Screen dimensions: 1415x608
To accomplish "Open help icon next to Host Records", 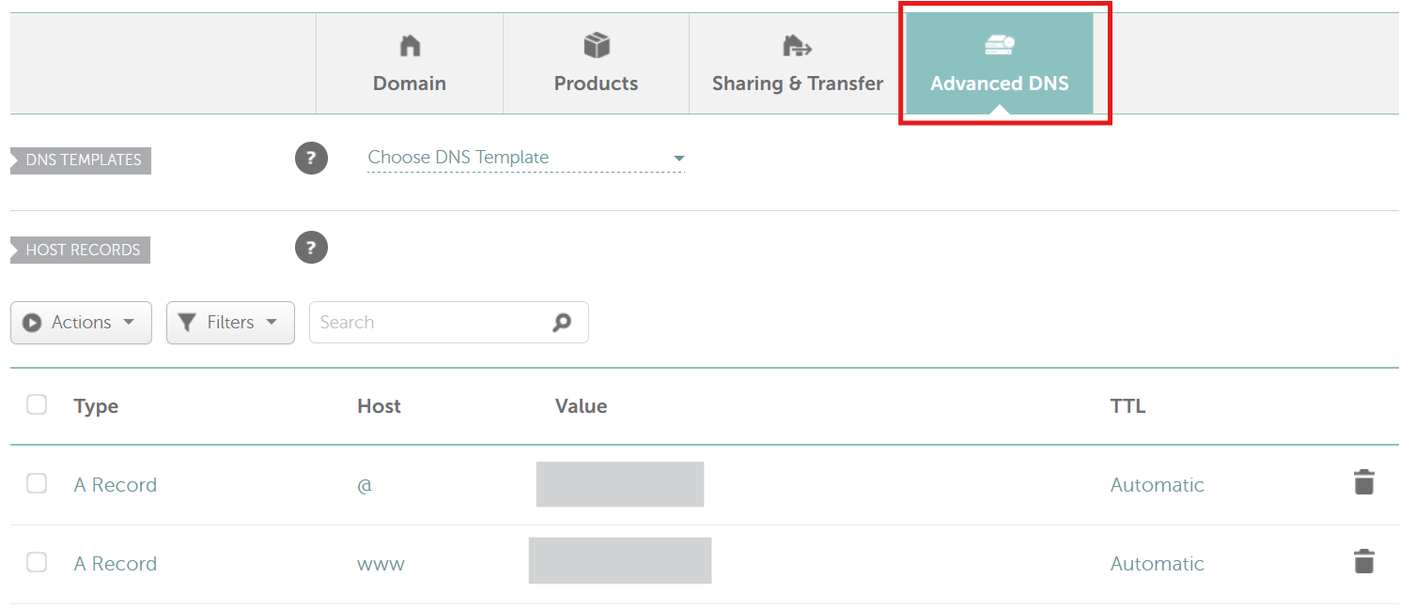I will click(311, 248).
